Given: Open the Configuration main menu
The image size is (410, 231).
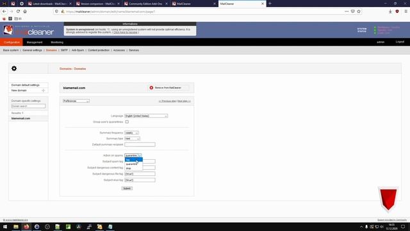Looking at the screenshot, I should (x=12, y=42).
